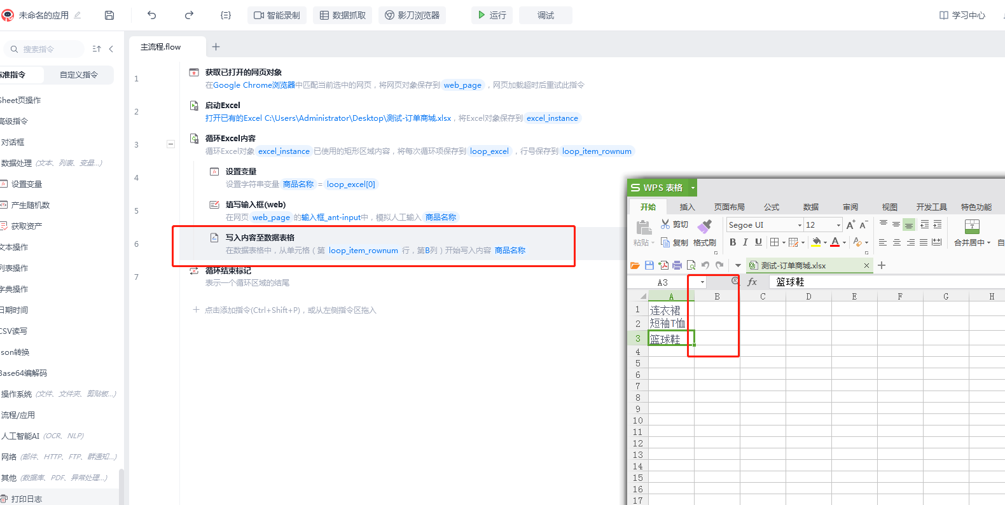Click the 智能录制 button
1005x505 pixels.
tap(277, 15)
